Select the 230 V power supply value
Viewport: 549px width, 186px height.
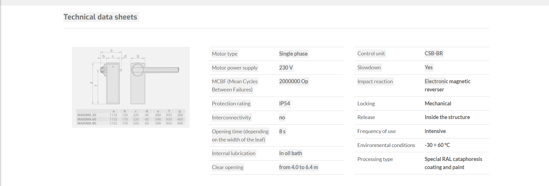(x=286, y=68)
